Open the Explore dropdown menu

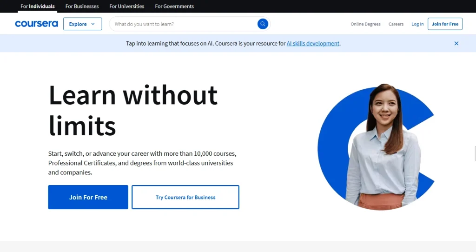pos(82,24)
